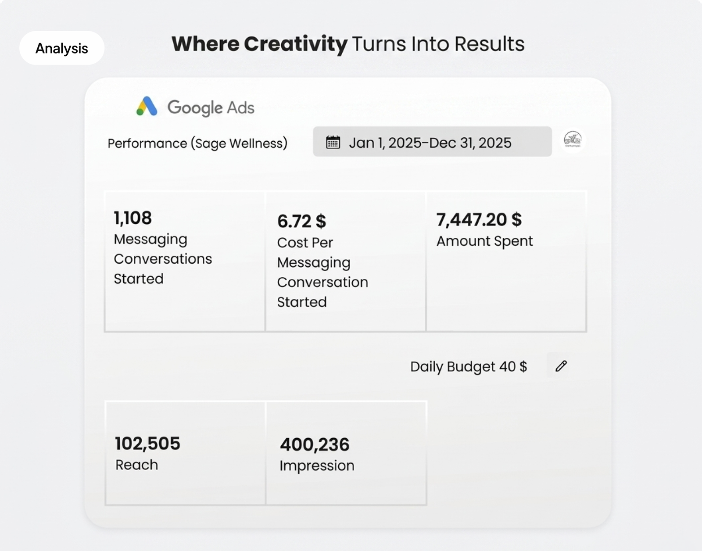This screenshot has width=702, height=551.
Task: Click the round account avatar icon
Action: [573, 140]
